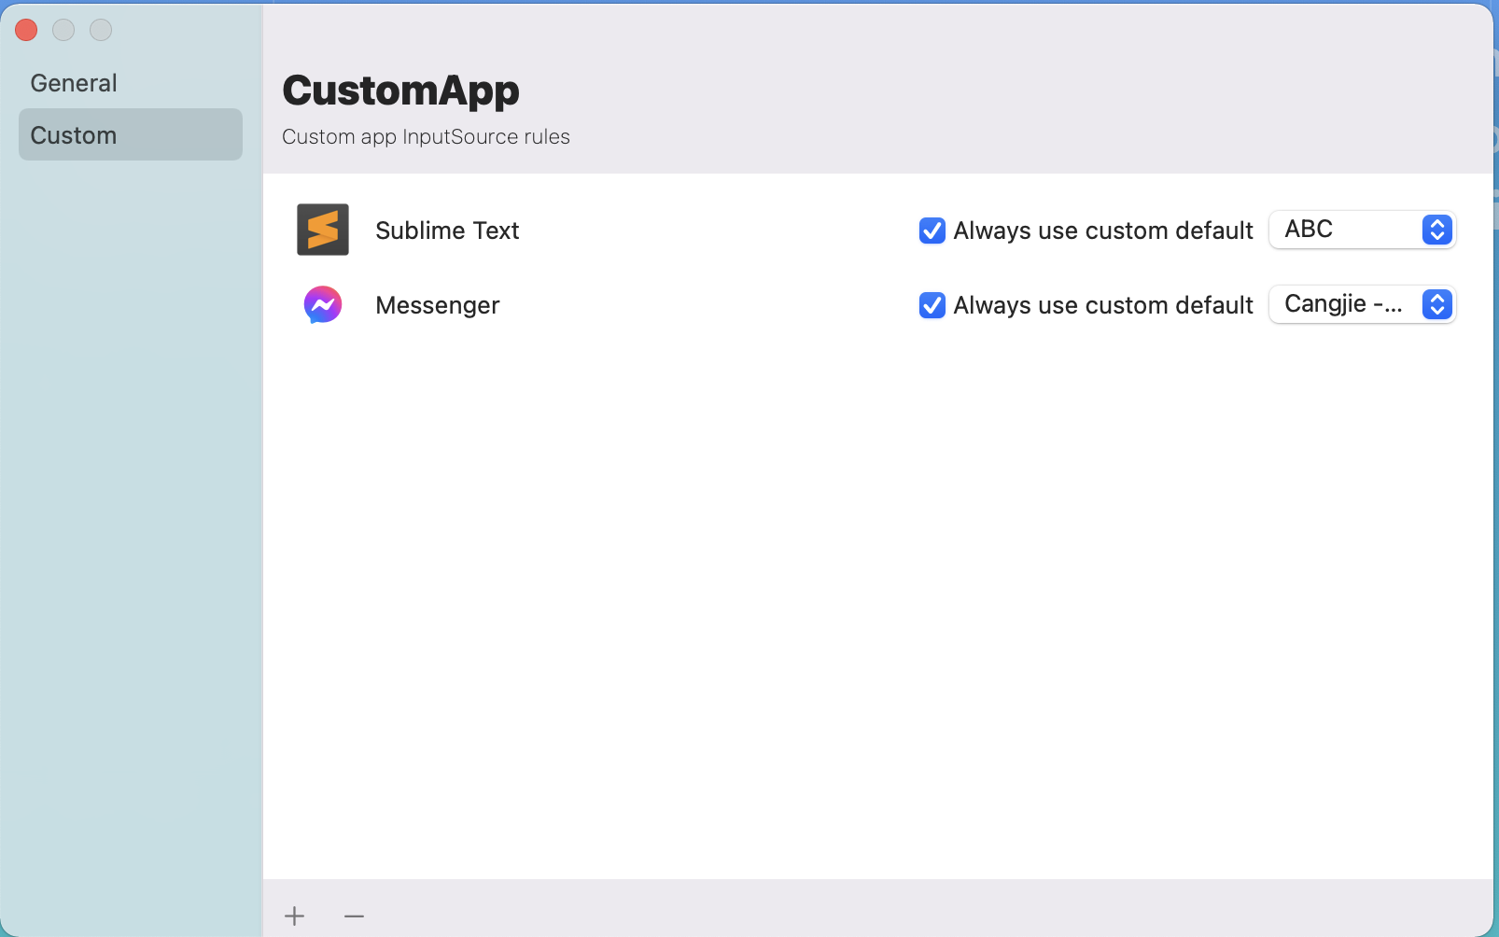Image resolution: width=1499 pixels, height=937 pixels.
Task: Click the empty area below the Messenger rule
Action: pos(877,597)
